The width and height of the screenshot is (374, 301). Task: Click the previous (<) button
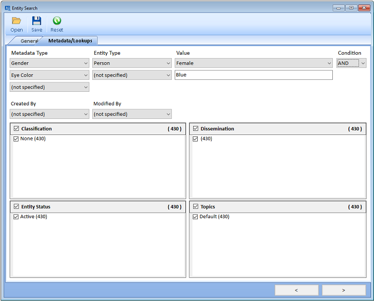[x=297, y=290]
